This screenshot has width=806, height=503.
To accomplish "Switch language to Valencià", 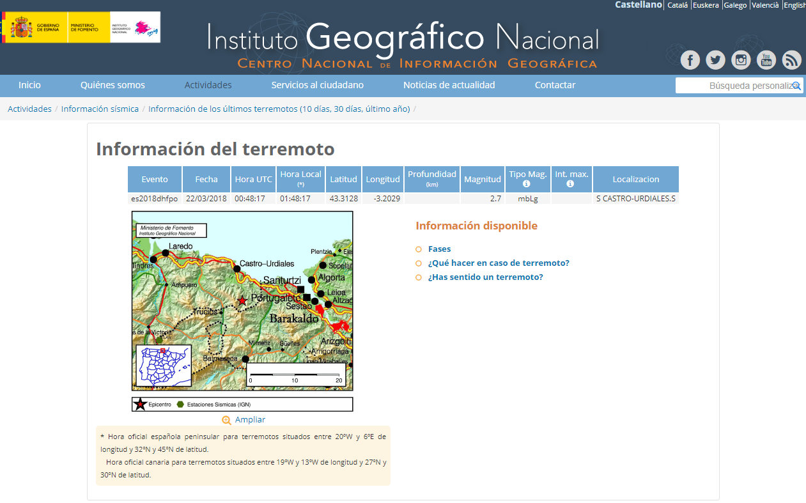I will [x=765, y=5].
